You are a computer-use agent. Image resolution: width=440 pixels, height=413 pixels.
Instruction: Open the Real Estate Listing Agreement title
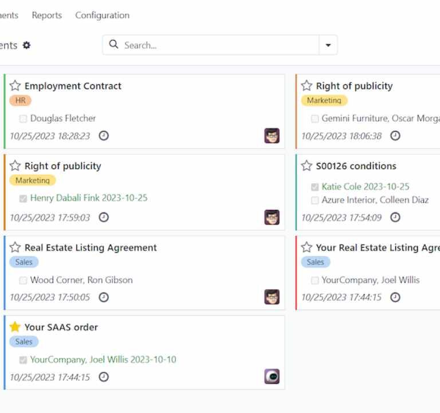tap(91, 248)
